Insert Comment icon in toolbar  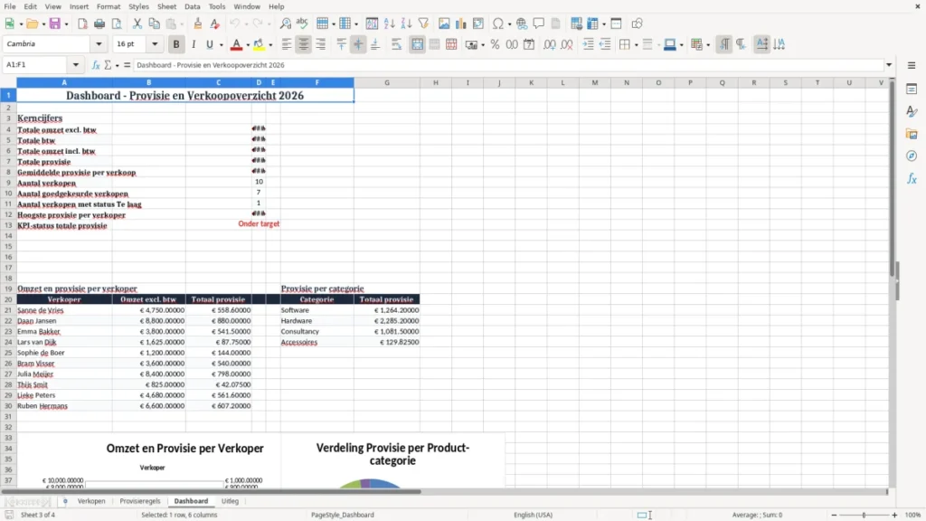(x=539, y=24)
